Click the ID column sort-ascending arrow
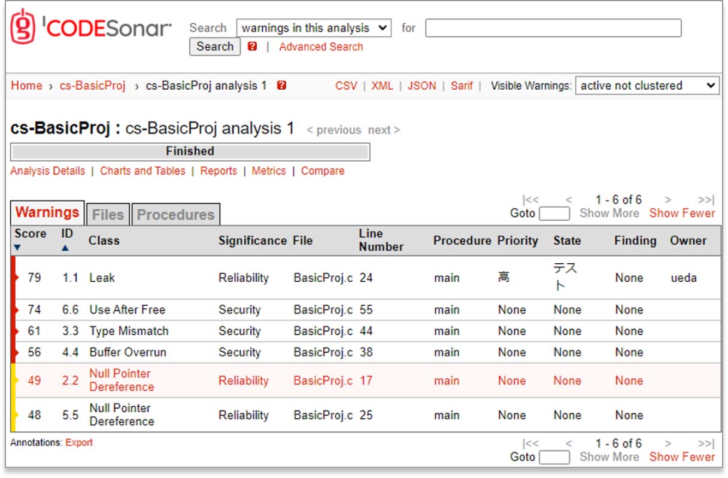 tap(65, 248)
